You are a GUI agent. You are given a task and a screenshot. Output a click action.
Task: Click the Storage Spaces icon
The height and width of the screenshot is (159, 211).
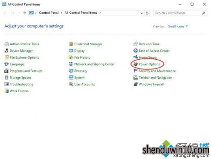(6, 78)
